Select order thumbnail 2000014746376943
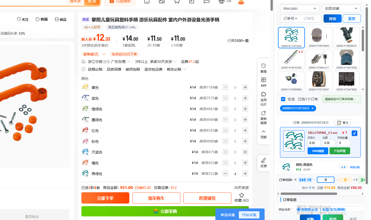 coord(319,37)
